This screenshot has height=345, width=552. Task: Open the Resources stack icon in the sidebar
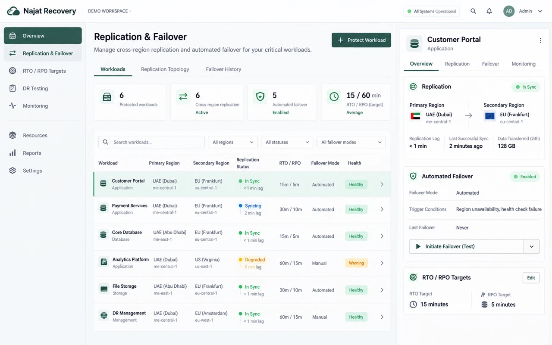pyautogui.click(x=13, y=135)
